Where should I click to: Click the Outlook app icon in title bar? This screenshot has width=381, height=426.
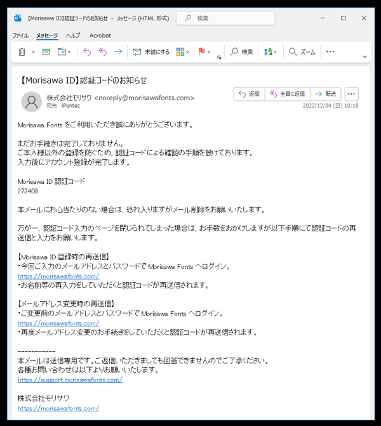[x=18, y=18]
